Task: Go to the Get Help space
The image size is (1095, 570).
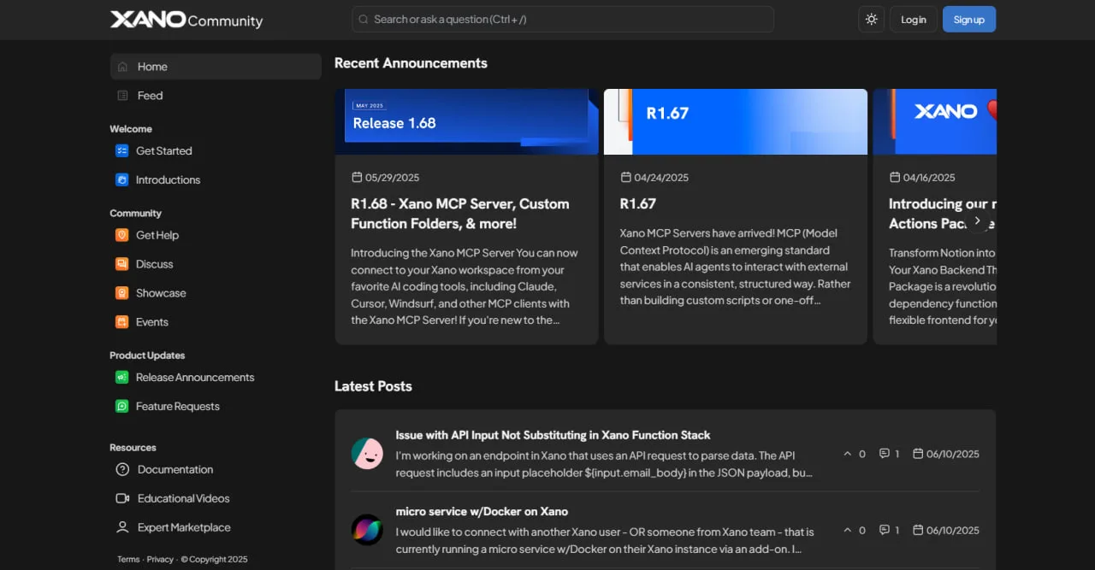Action: click(x=157, y=235)
